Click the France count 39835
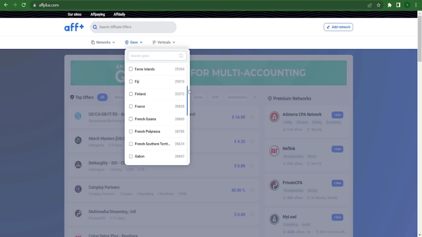Viewport: 422px width, 237px height. point(179,106)
